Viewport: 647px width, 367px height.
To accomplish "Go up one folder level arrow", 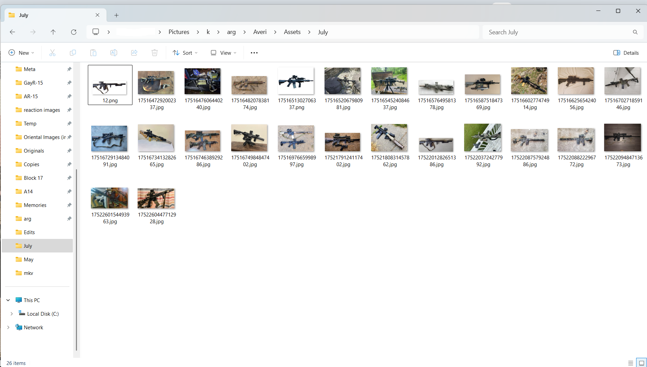I will click(53, 32).
